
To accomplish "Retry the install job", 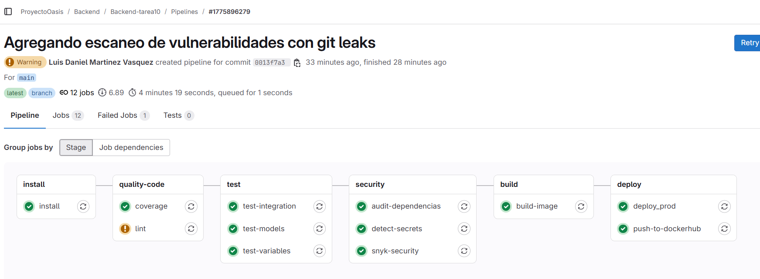I will click(x=83, y=206).
